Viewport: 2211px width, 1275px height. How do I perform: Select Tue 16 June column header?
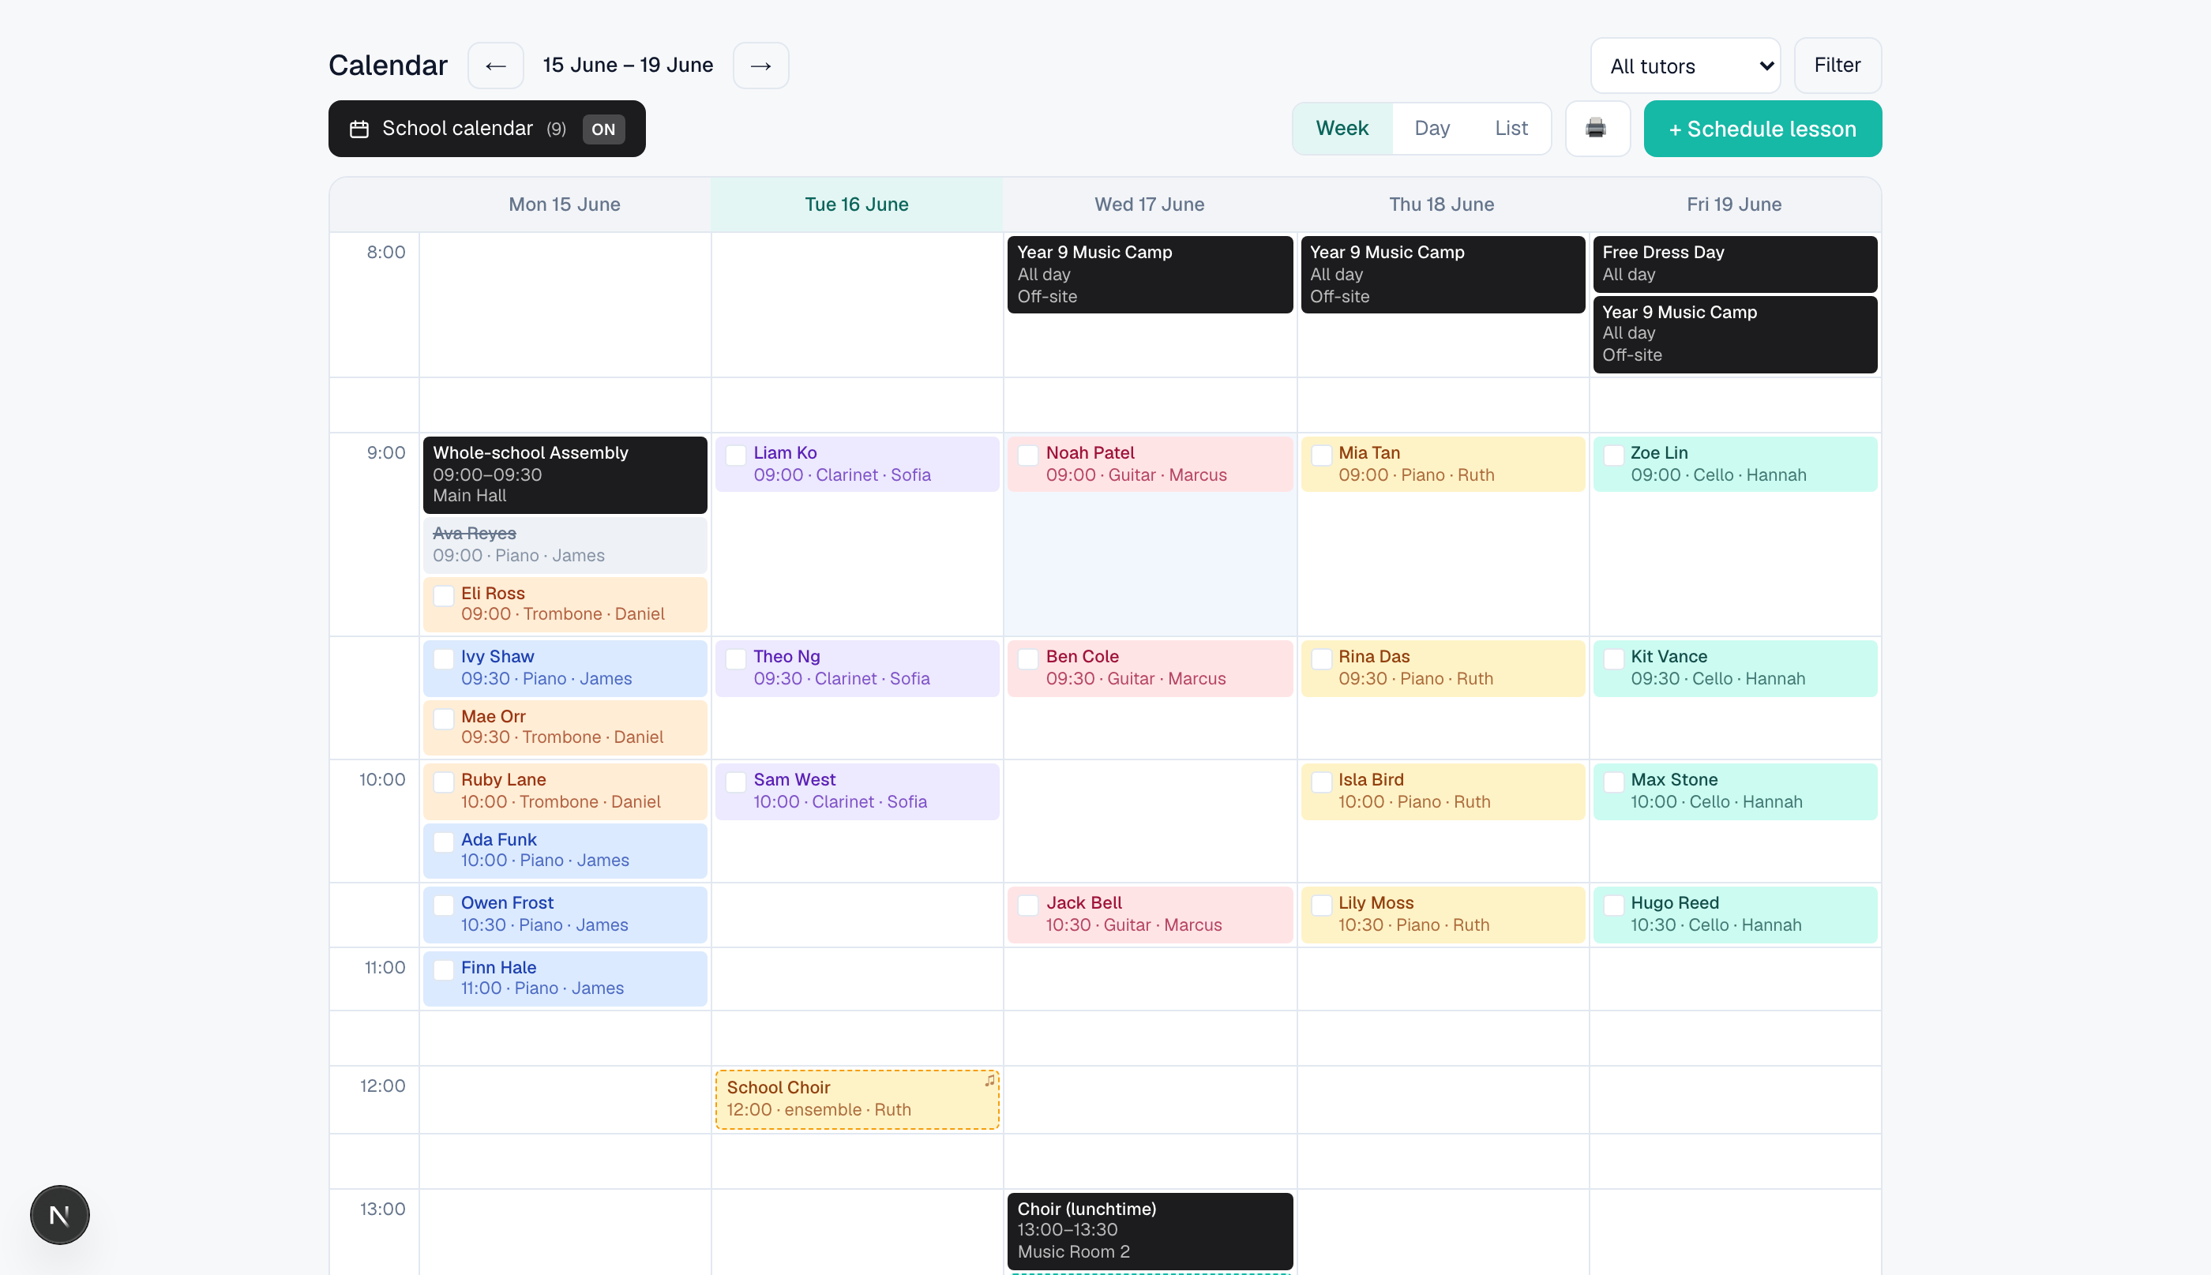857,204
